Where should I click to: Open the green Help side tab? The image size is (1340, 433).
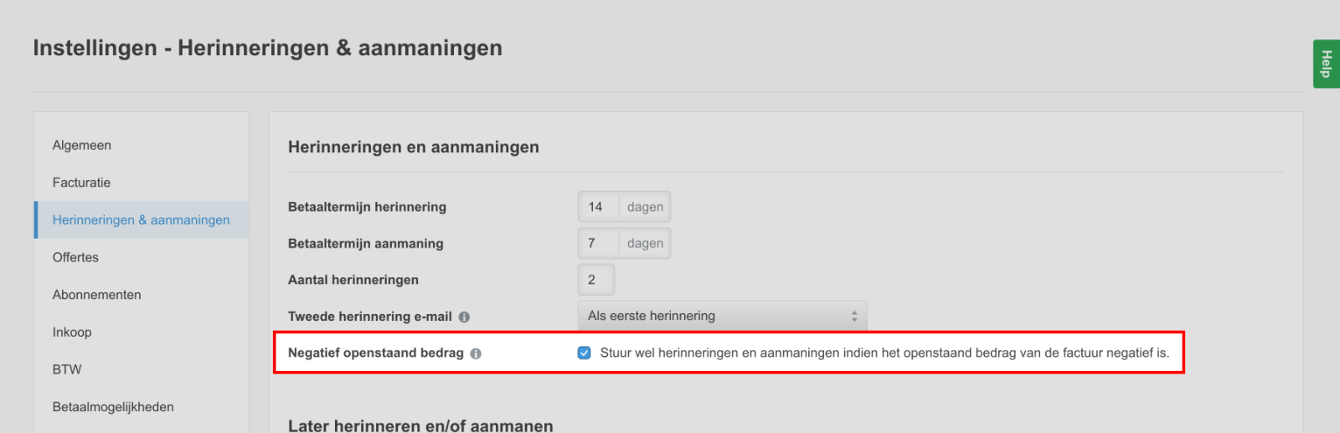(1326, 64)
